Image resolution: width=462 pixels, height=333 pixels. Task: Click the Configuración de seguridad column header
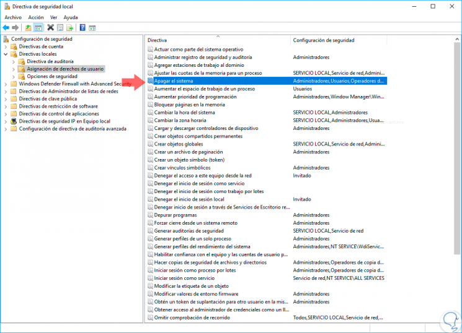click(x=339, y=40)
